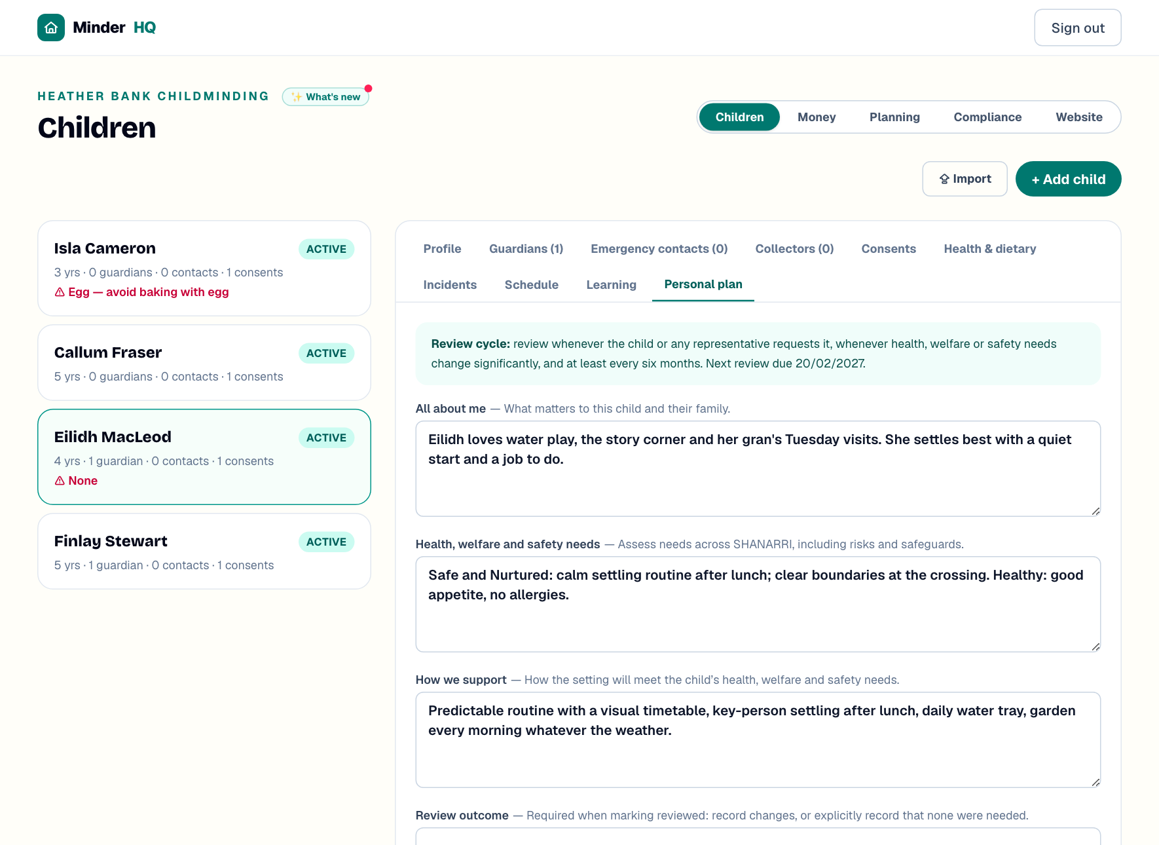This screenshot has width=1159, height=845.
Task: Select Eilidh MacLeod's child card
Action: click(x=204, y=457)
